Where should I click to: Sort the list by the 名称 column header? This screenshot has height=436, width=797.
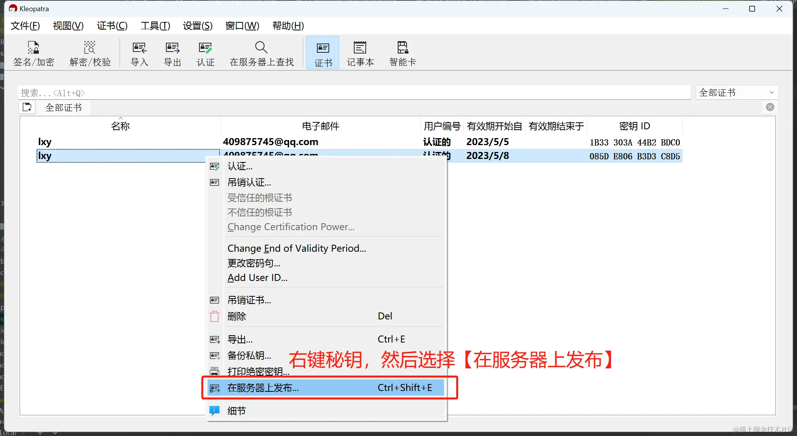click(120, 126)
